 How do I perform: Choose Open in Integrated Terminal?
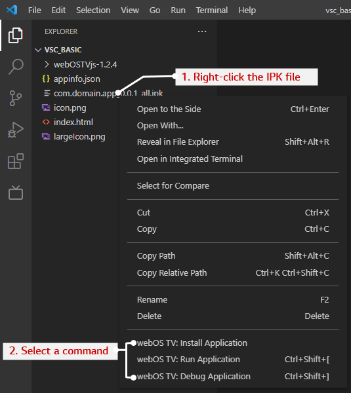tap(233, 159)
